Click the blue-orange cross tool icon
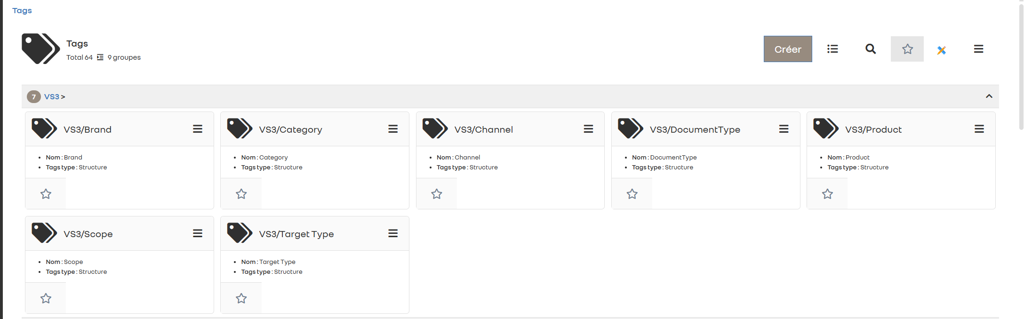The height and width of the screenshot is (319, 1024). pos(941,50)
